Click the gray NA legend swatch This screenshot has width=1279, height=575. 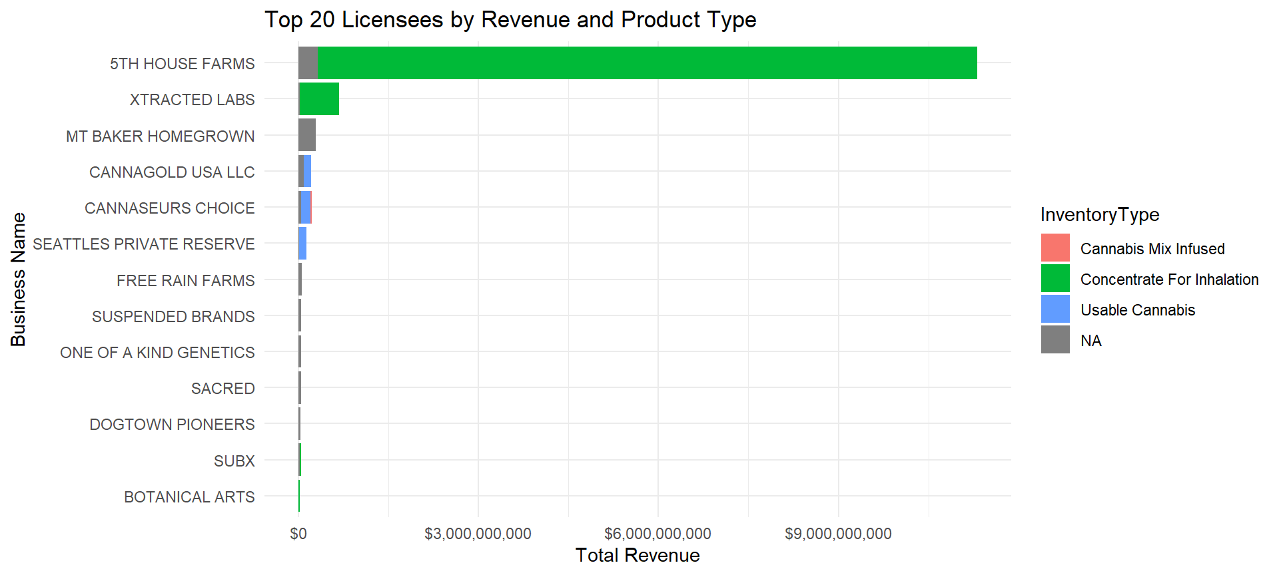click(1055, 340)
